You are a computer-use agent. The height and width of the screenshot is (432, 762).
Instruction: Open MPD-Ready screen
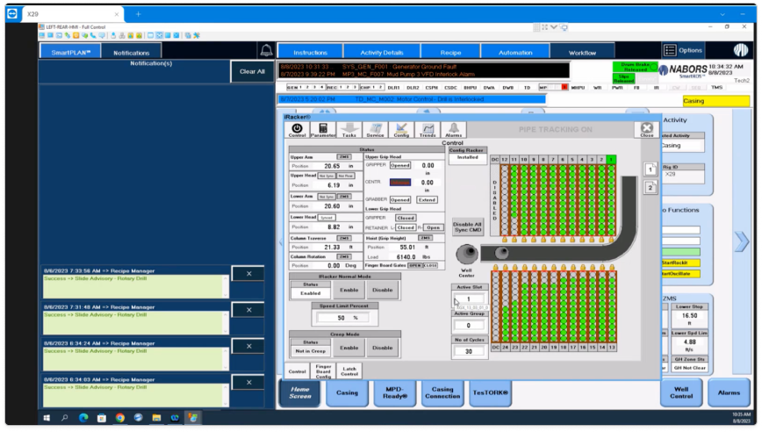[x=395, y=392]
